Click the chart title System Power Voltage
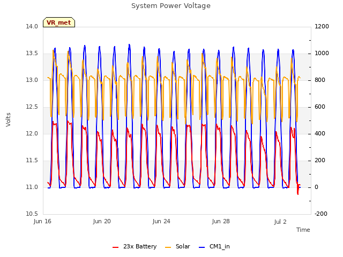 tap(171, 6)
